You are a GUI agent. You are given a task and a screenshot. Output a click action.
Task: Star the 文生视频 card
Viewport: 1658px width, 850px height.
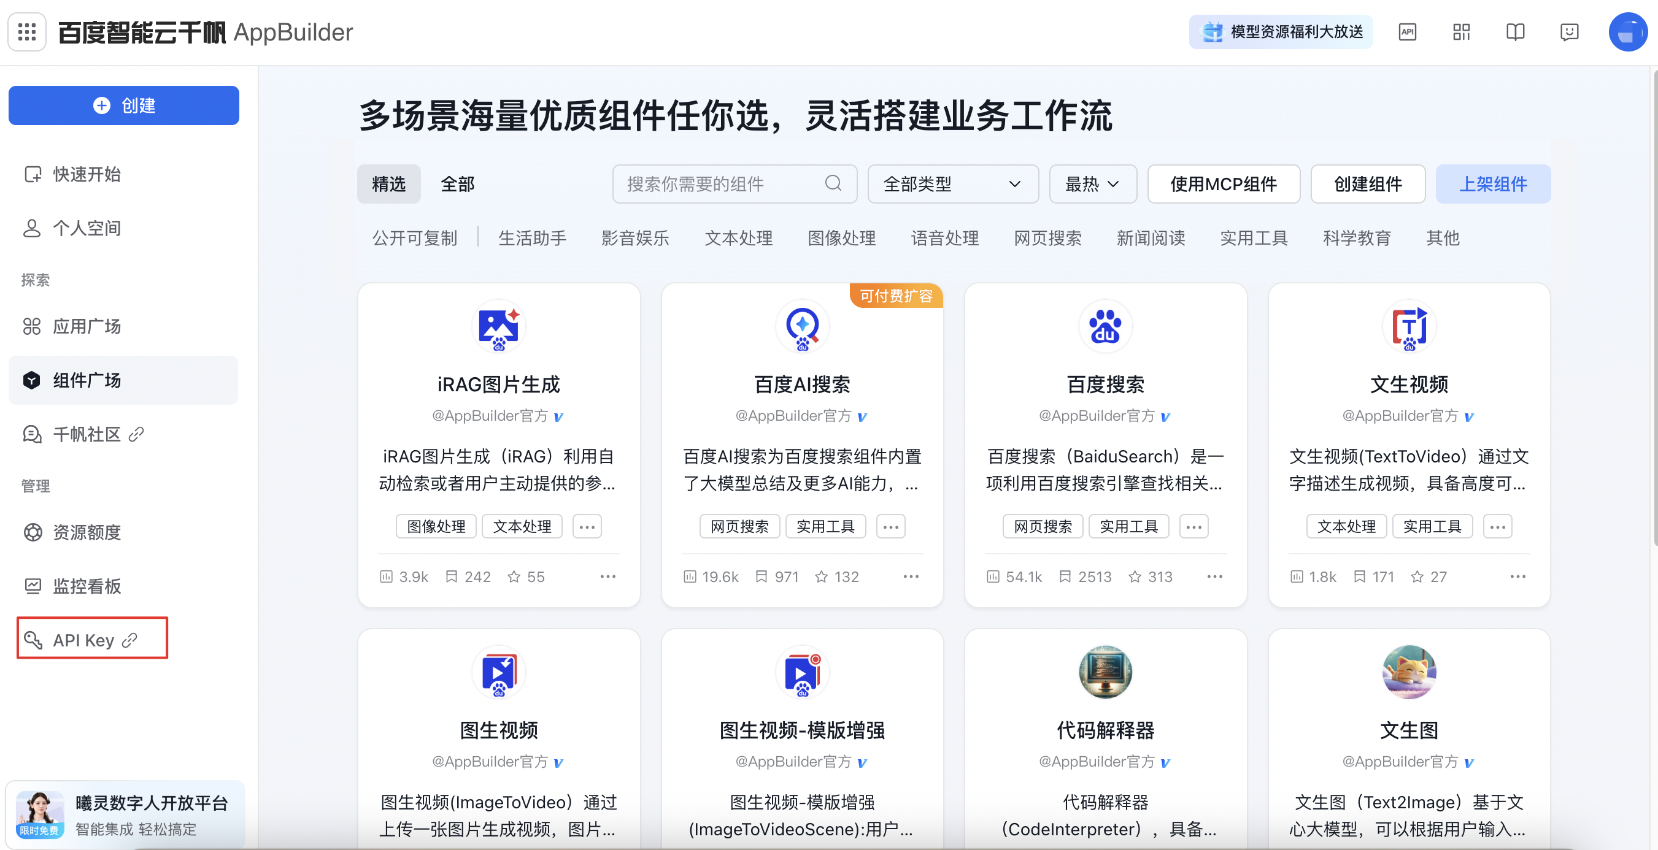(x=1417, y=576)
